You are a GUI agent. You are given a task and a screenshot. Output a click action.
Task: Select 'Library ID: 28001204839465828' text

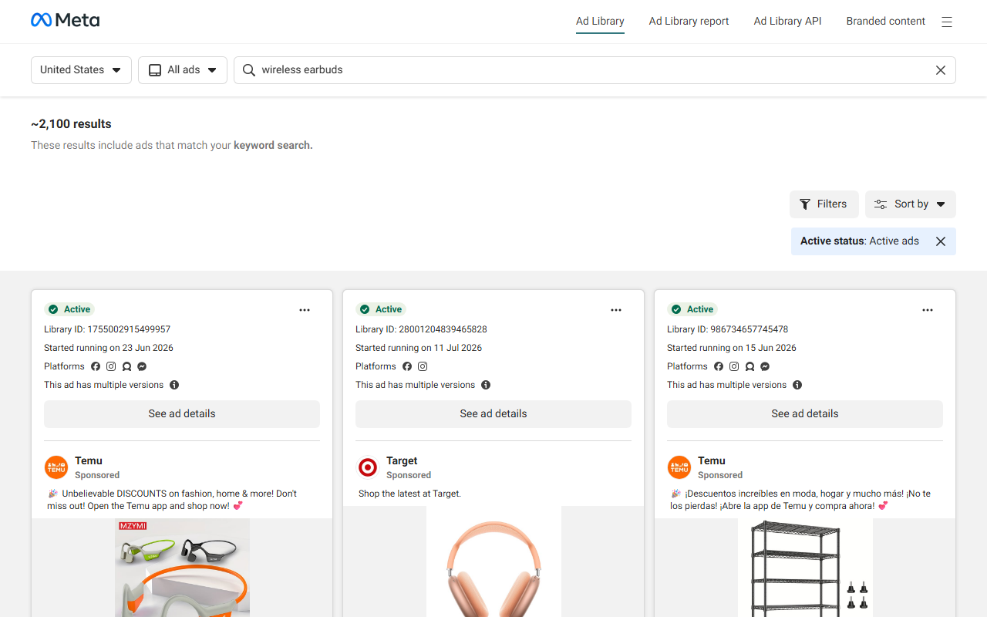[421, 329]
